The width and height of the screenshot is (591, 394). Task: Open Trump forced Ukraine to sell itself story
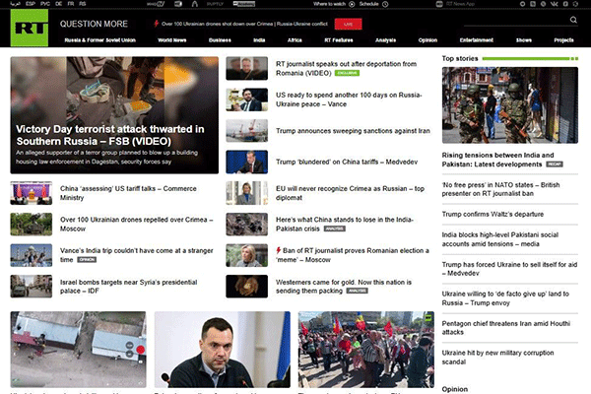509,269
